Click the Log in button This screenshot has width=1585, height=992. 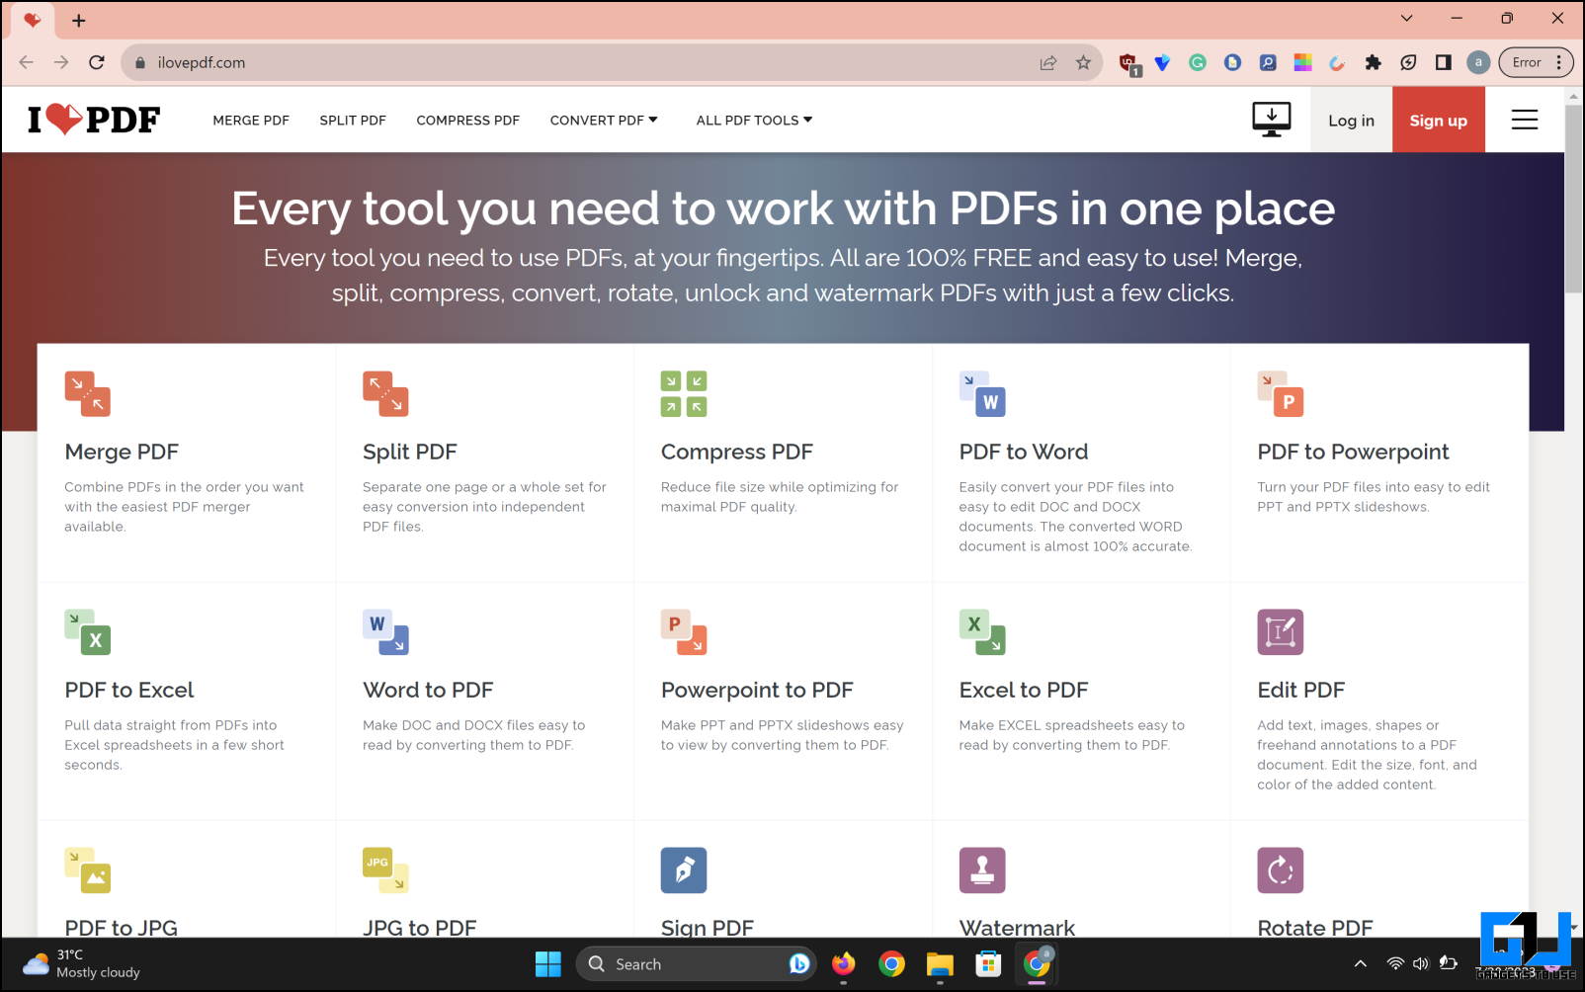click(x=1351, y=120)
